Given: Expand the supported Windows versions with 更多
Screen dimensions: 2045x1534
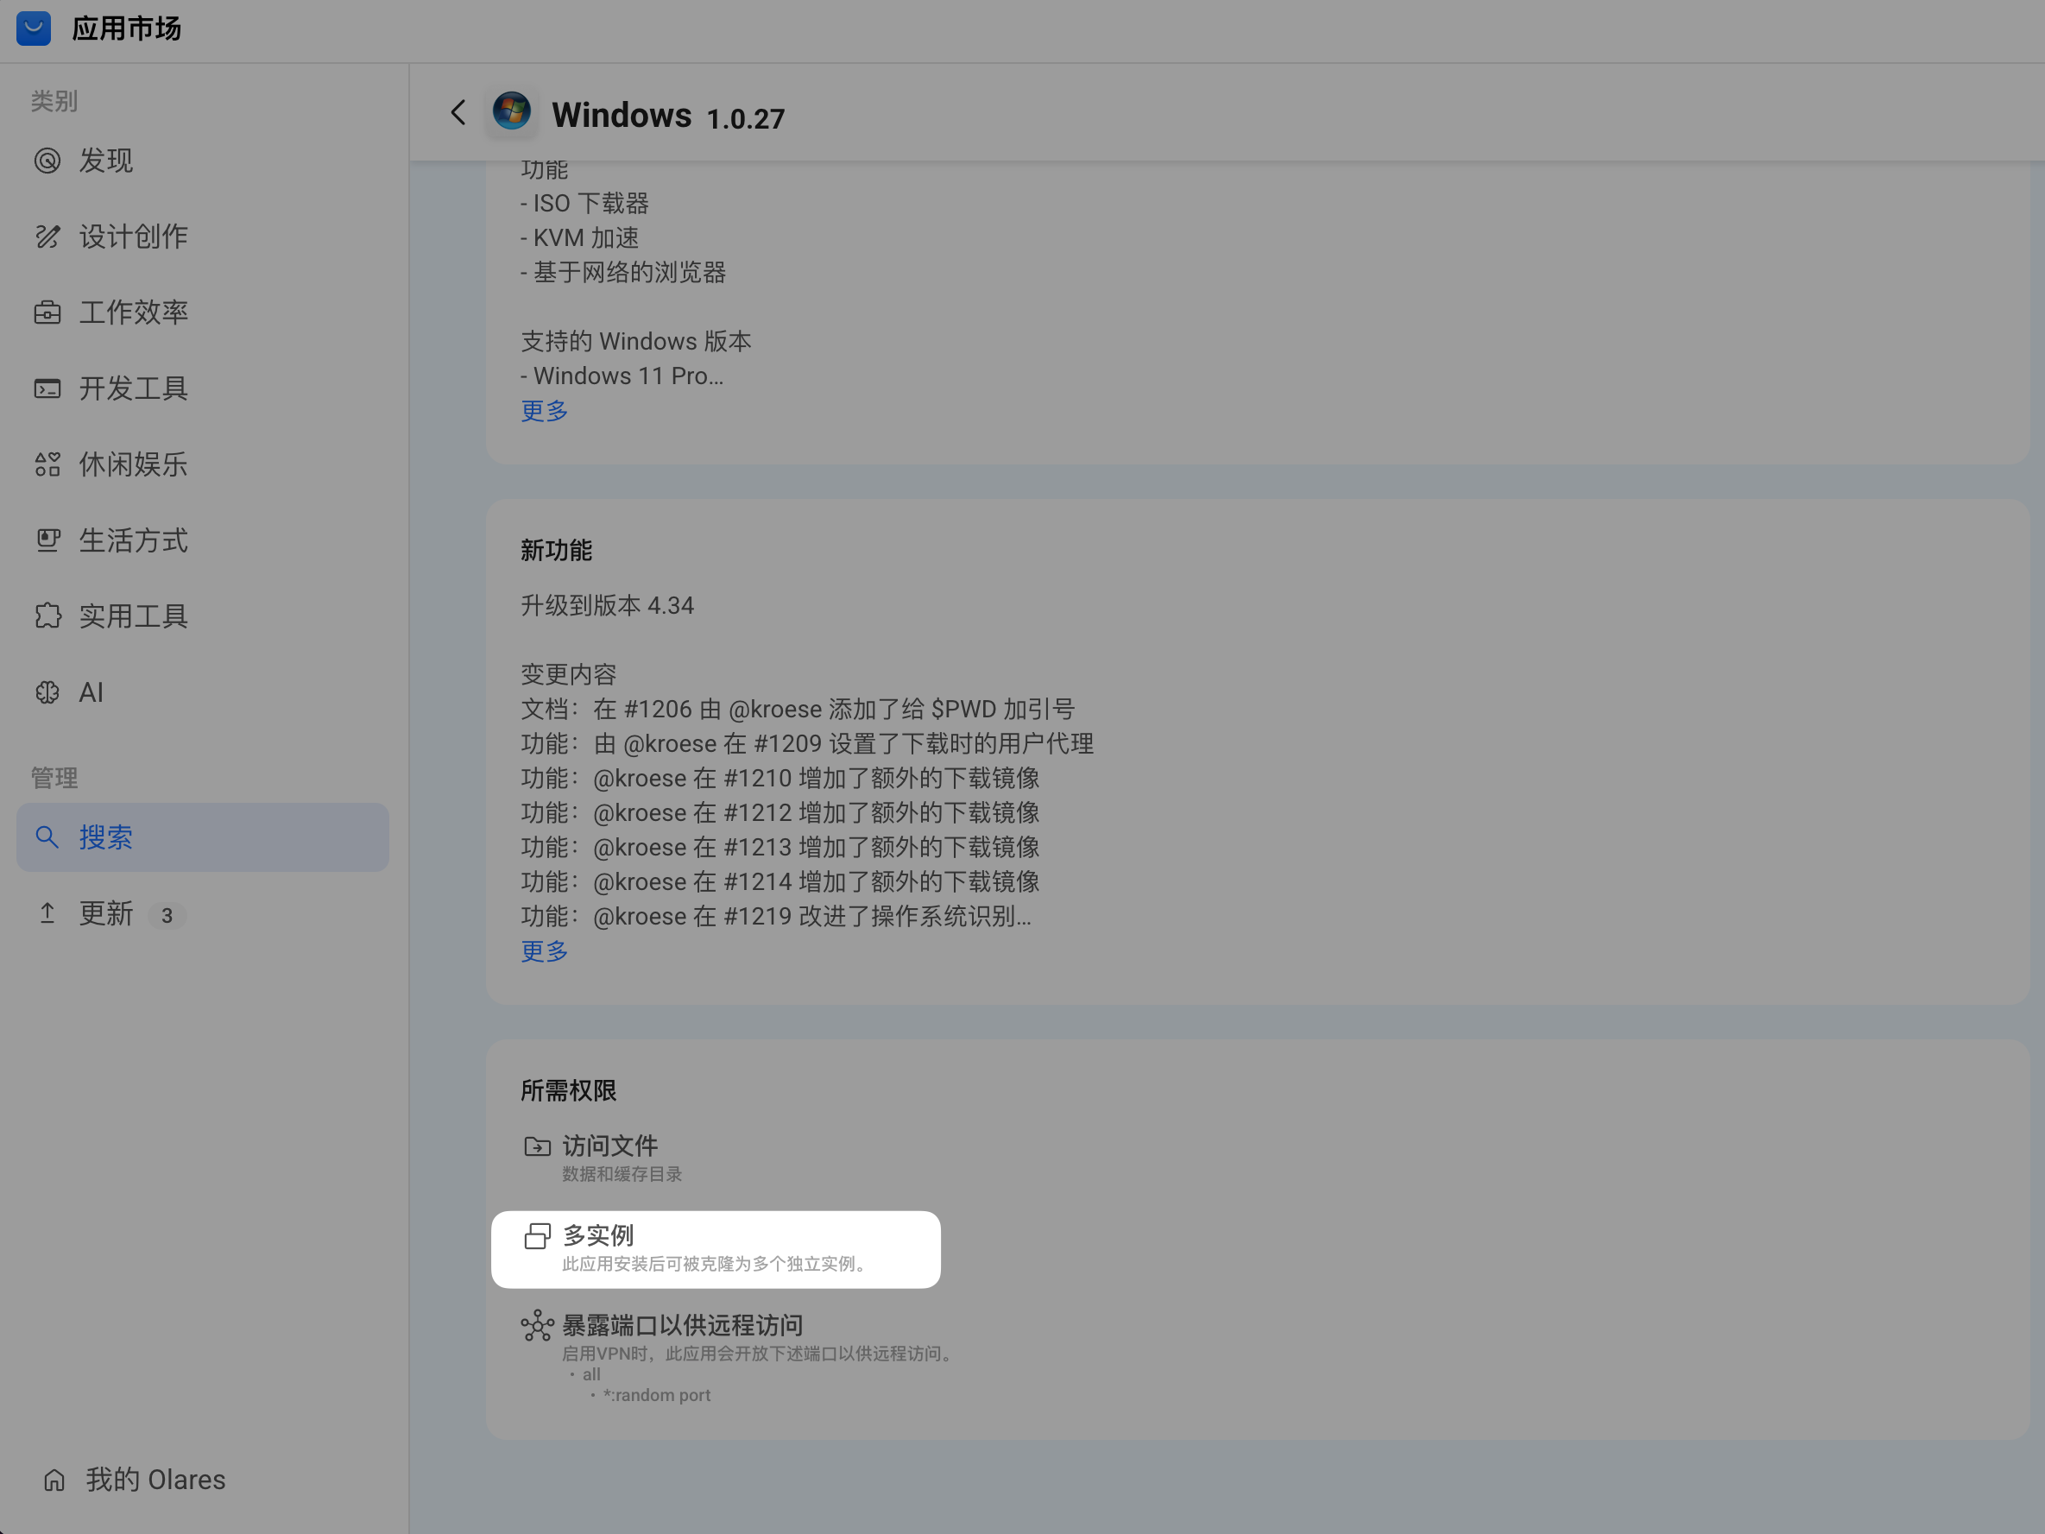Looking at the screenshot, I should tap(544, 411).
